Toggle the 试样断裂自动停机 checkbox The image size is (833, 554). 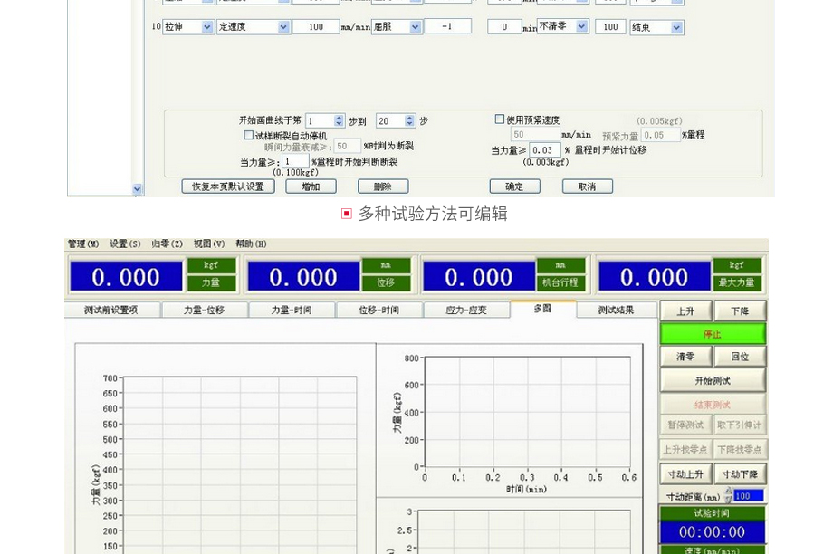(x=249, y=135)
